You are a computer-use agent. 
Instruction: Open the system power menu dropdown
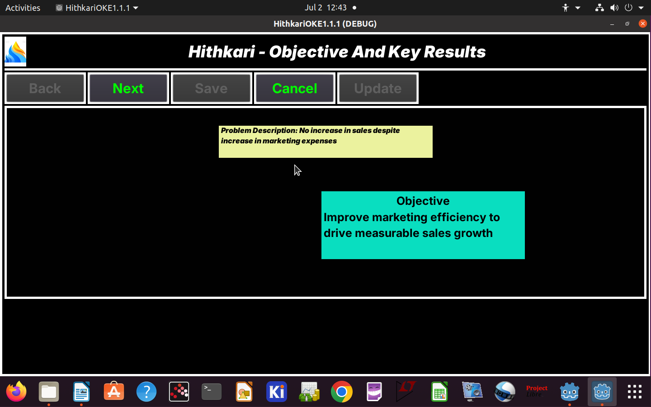(x=634, y=8)
